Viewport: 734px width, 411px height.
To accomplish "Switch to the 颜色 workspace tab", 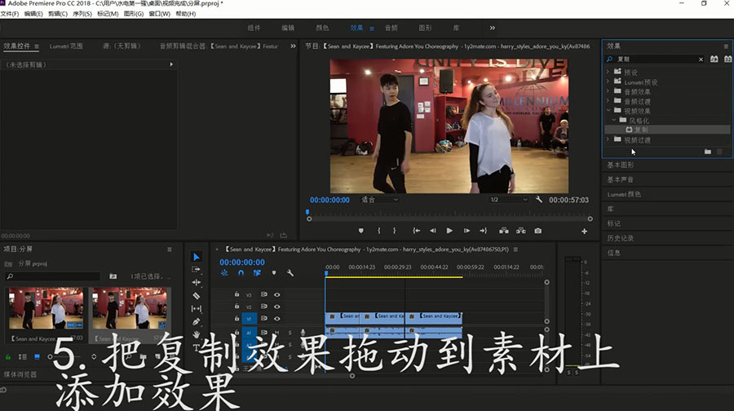I will [x=321, y=28].
